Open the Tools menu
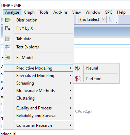This screenshot has height=135, width=130. click(44, 12)
